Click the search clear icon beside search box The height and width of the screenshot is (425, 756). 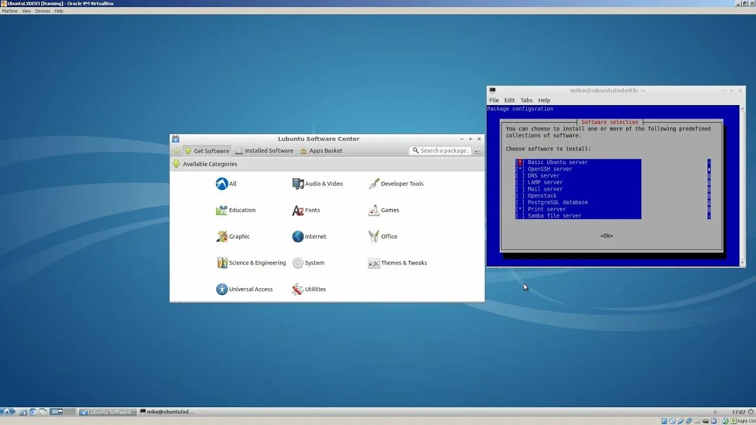[x=478, y=151]
